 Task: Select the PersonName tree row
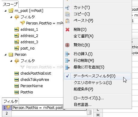coord(32,86)
